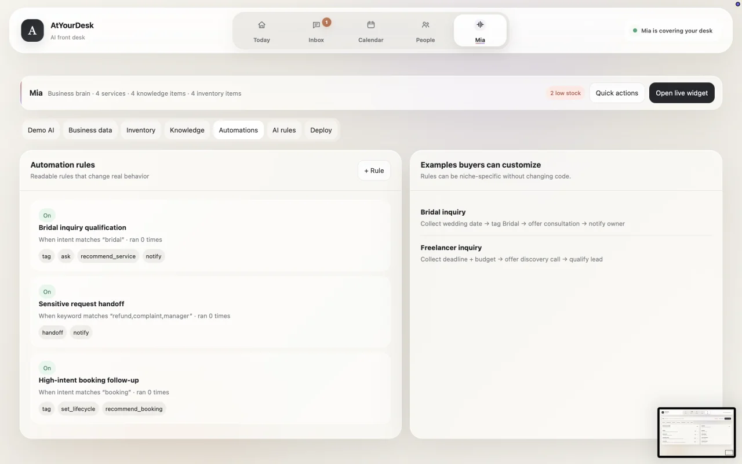Select the Mia waveform icon
The height and width of the screenshot is (464, 742).
(x=480, y=24)
